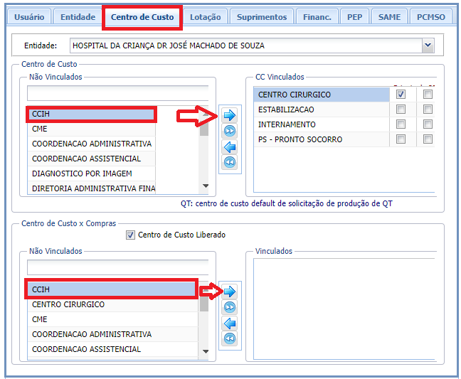This screenshot has height=379, width=461.
Task: Check the first checkbox for ESTABILIZACAO
Action: click(x=401, y=110)
